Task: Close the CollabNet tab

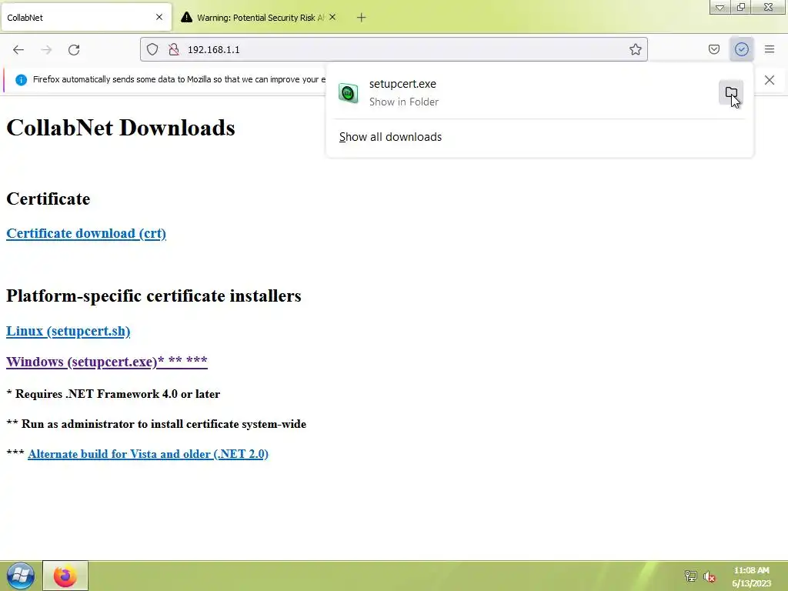Action: tap(159, 17)
